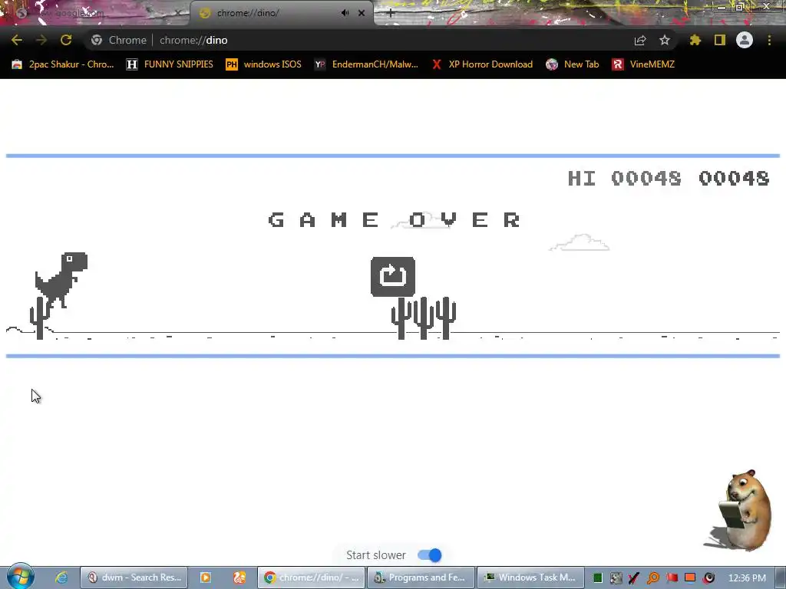Open the windows ISOS bookmark
The width and height of the screenshot is (786, 589).
pos(264,64)
